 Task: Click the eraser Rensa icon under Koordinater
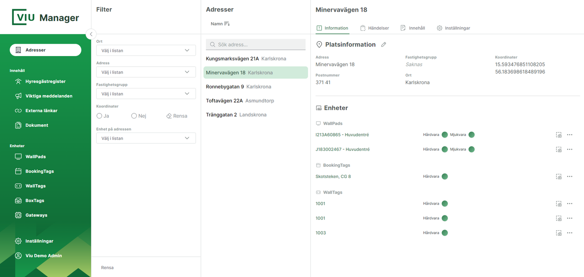point(169,116)
